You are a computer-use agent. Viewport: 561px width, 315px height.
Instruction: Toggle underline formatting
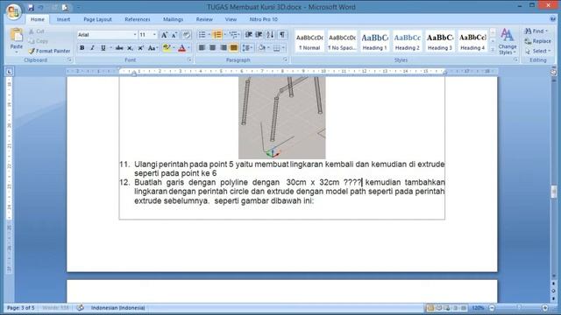coord(103,48)
